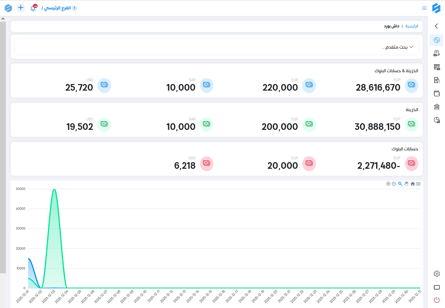This screenshot has height=308, width=445.
Task: Expand the بحث متقدم advanced search panel
Action: point(398,47)
